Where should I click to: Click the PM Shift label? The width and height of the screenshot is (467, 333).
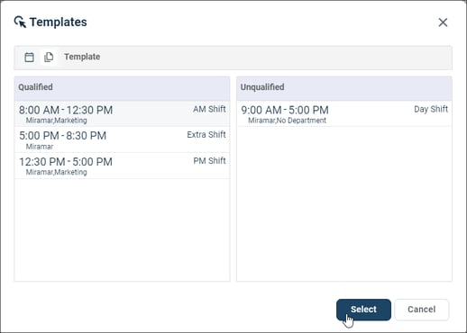point(209,161)
